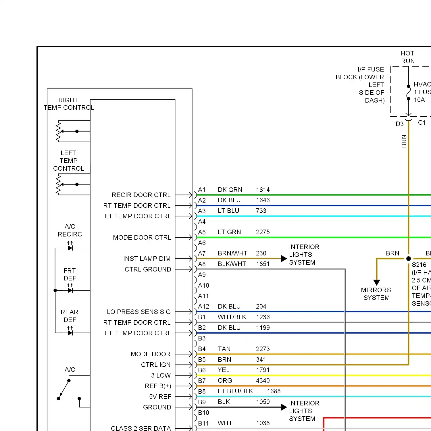Select the "DK GRN" wire color text
This screenshot has height=431, width=431.
click(230, 190)
